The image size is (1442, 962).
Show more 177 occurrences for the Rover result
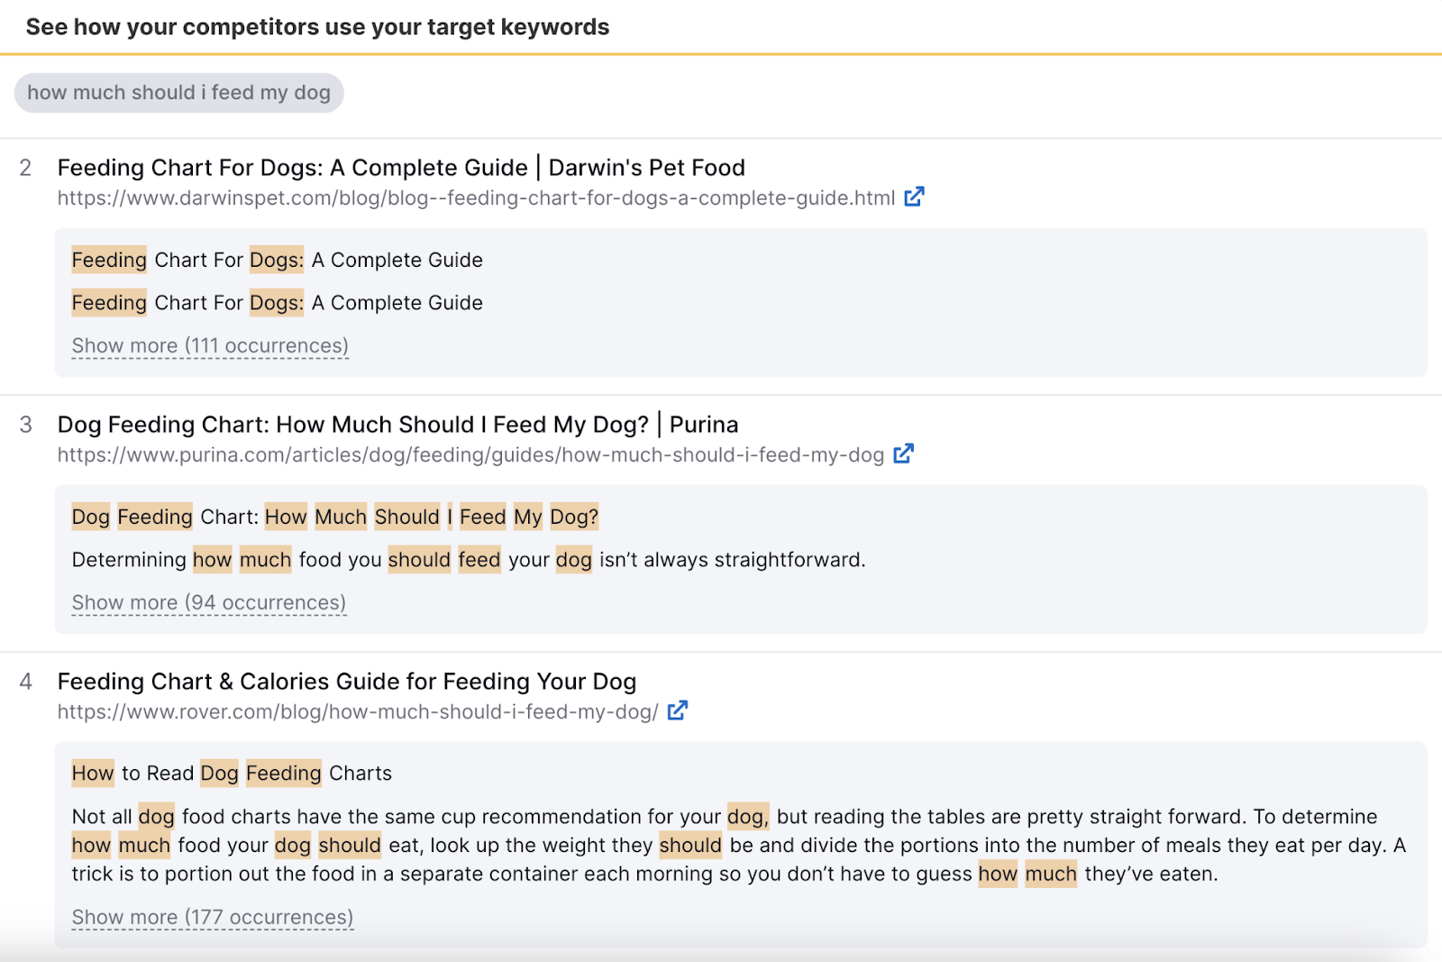[212, 917]
